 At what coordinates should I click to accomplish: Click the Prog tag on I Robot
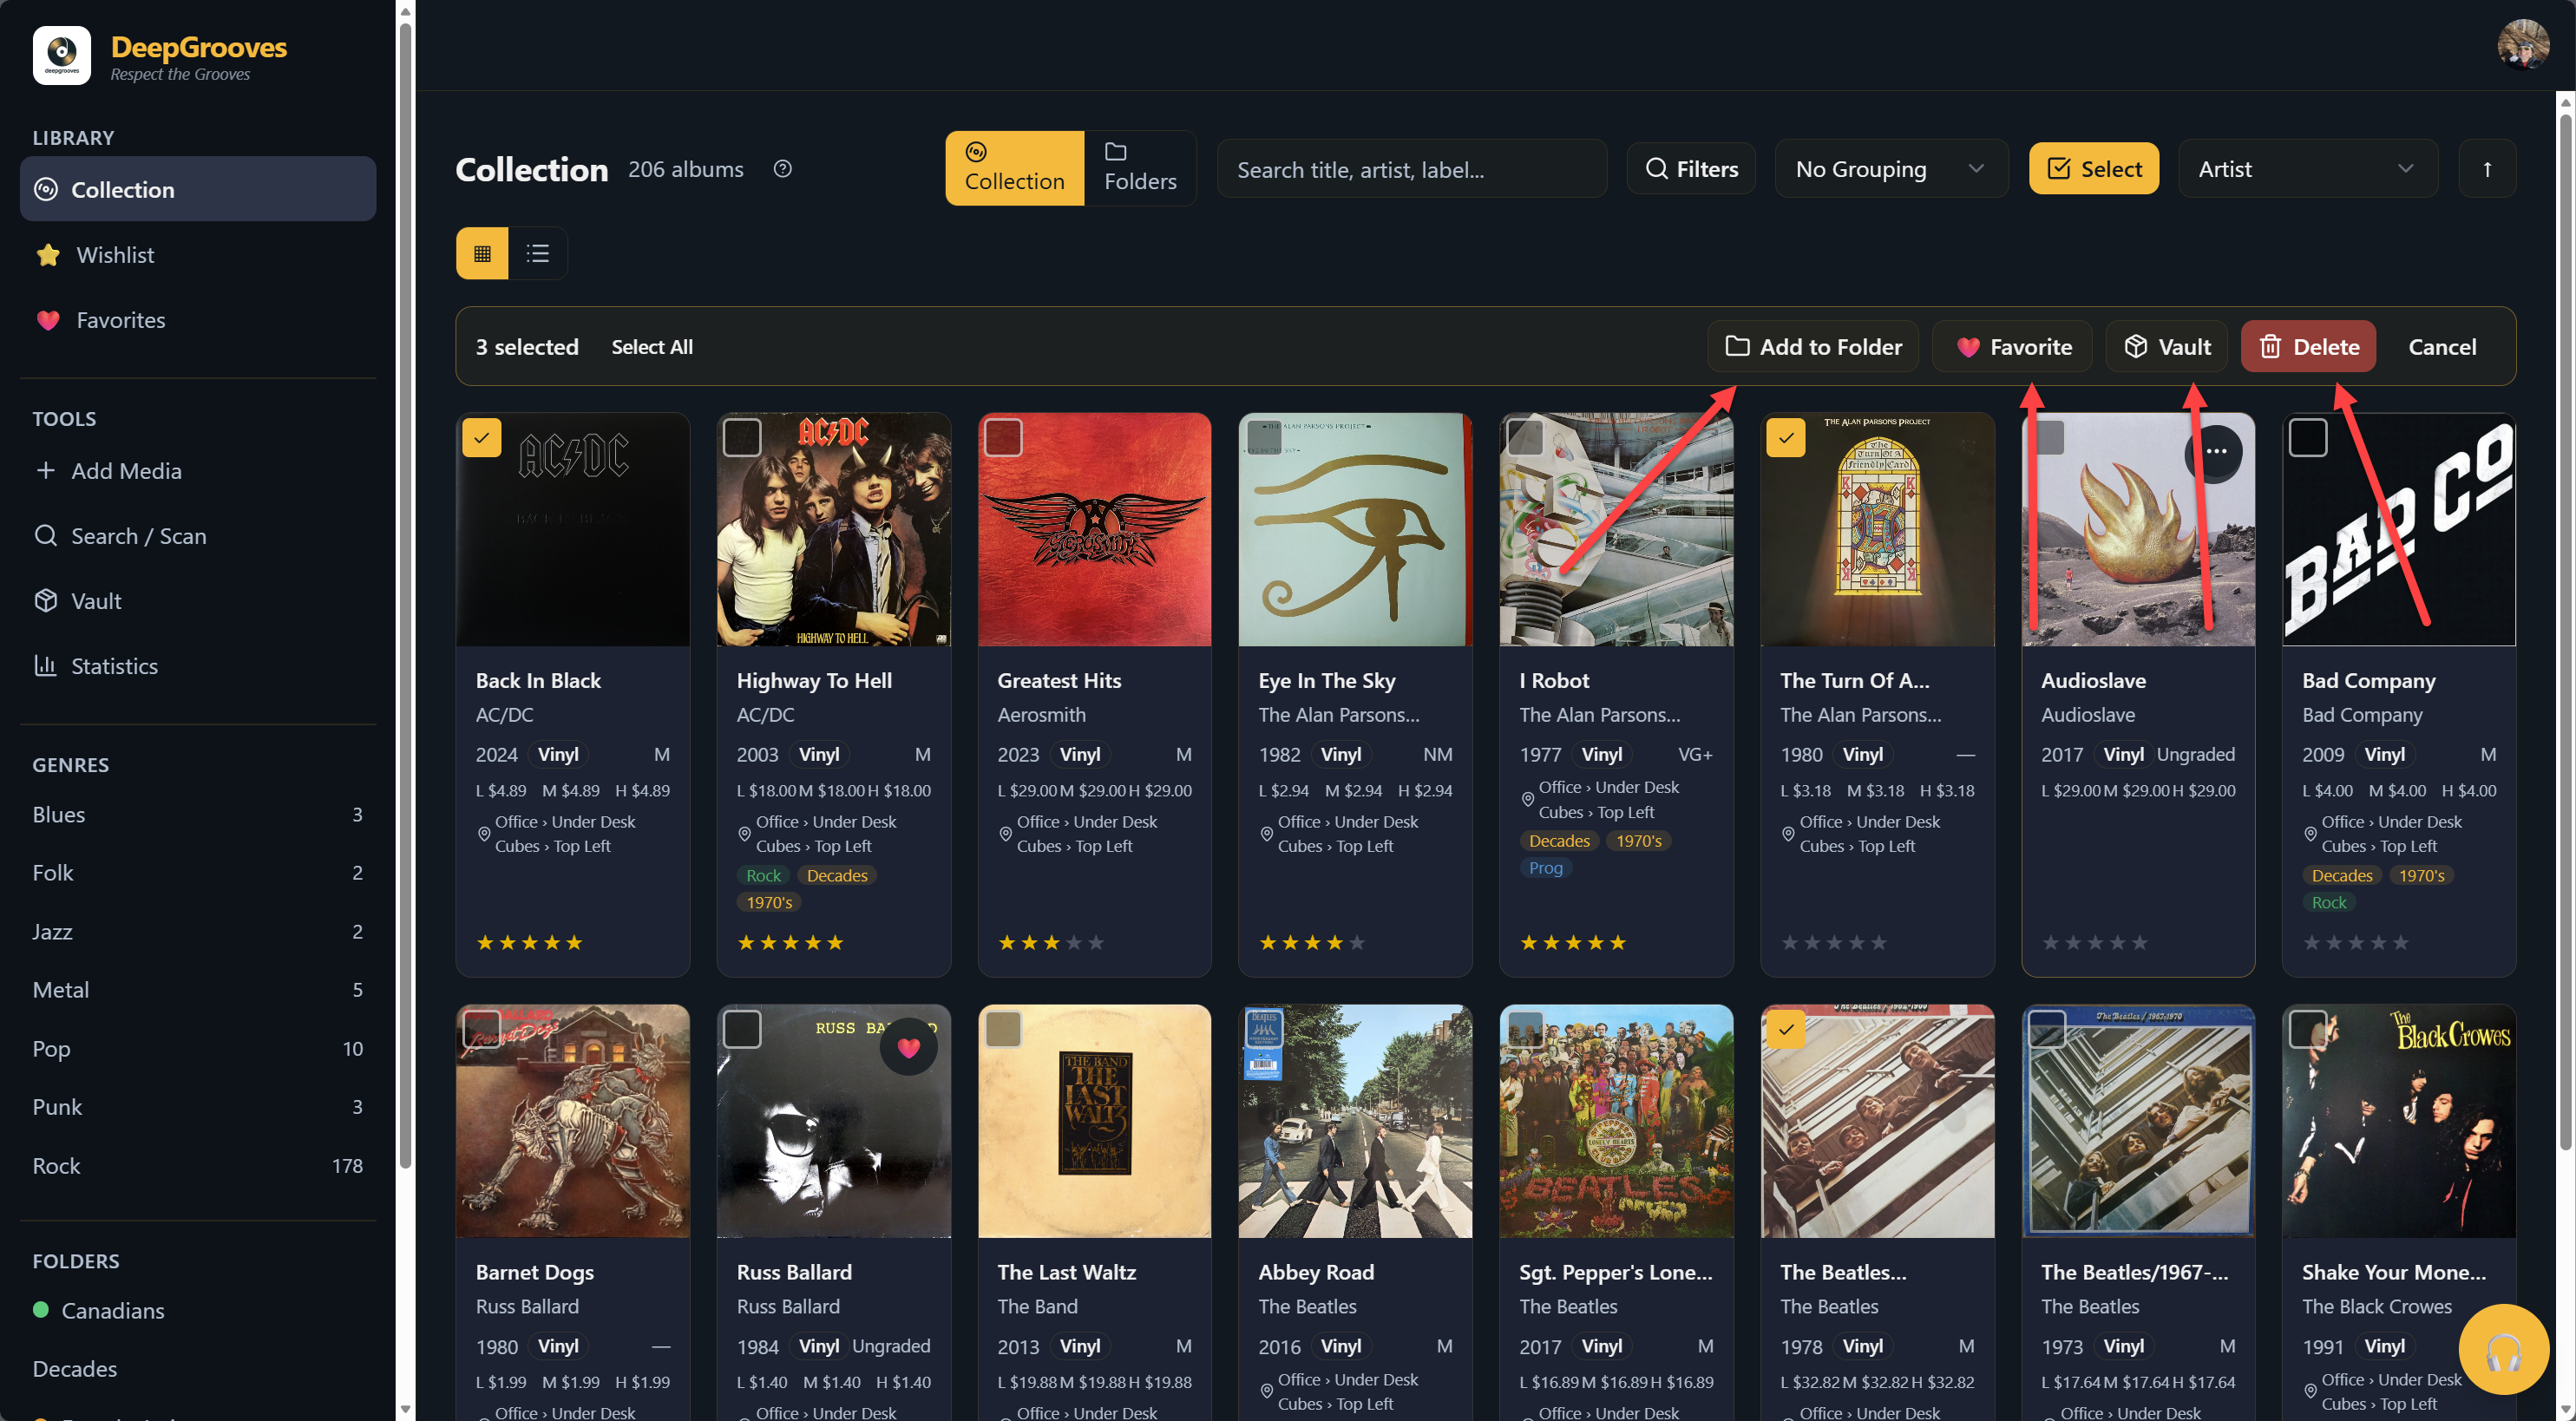coord(1545,868)
